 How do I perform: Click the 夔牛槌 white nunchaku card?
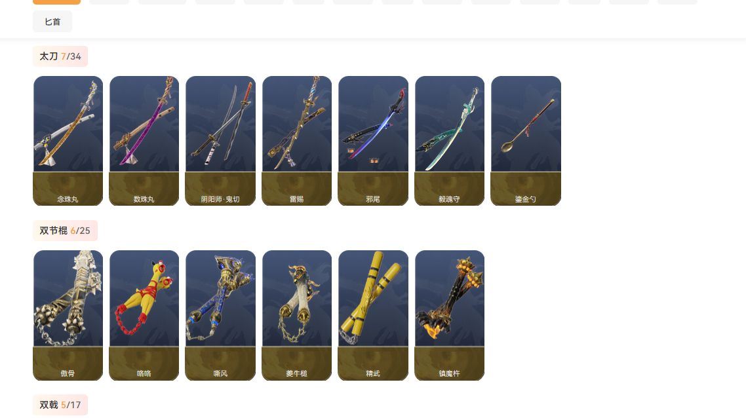pos(297,315)
